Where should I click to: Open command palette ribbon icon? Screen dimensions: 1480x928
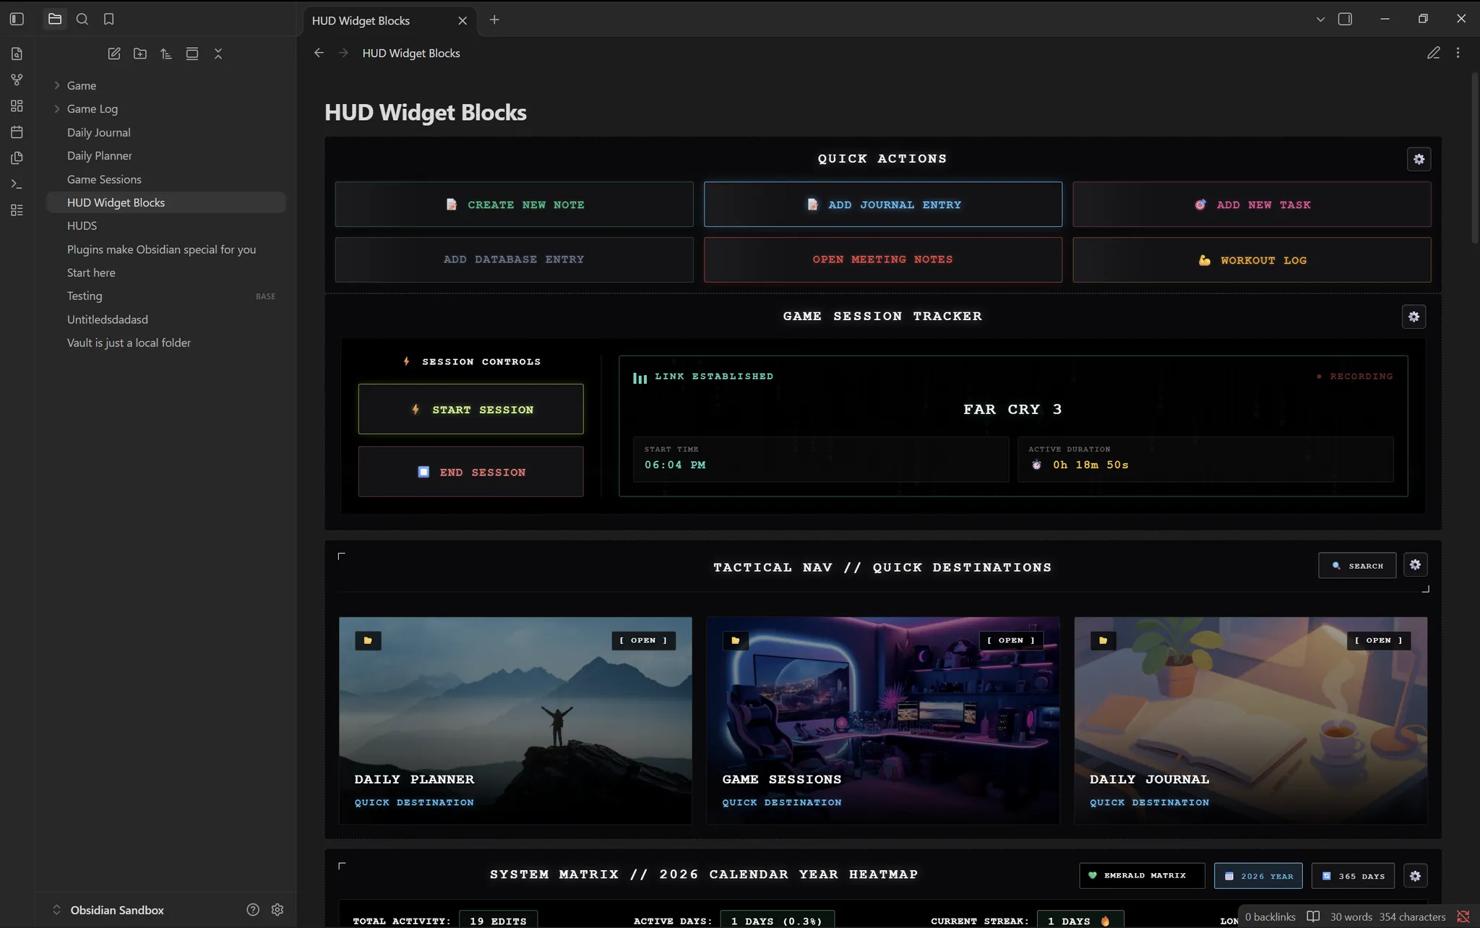click(x=17, y=184)
